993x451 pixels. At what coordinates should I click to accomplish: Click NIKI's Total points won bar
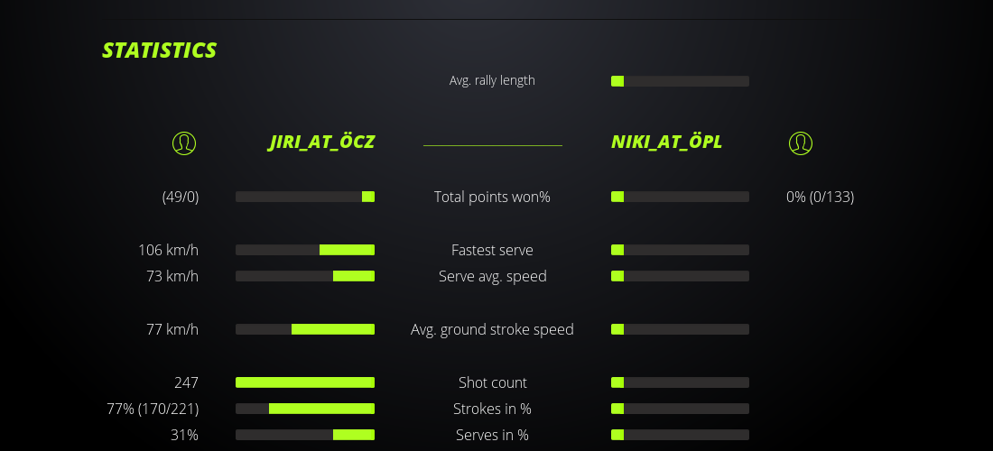680,197
